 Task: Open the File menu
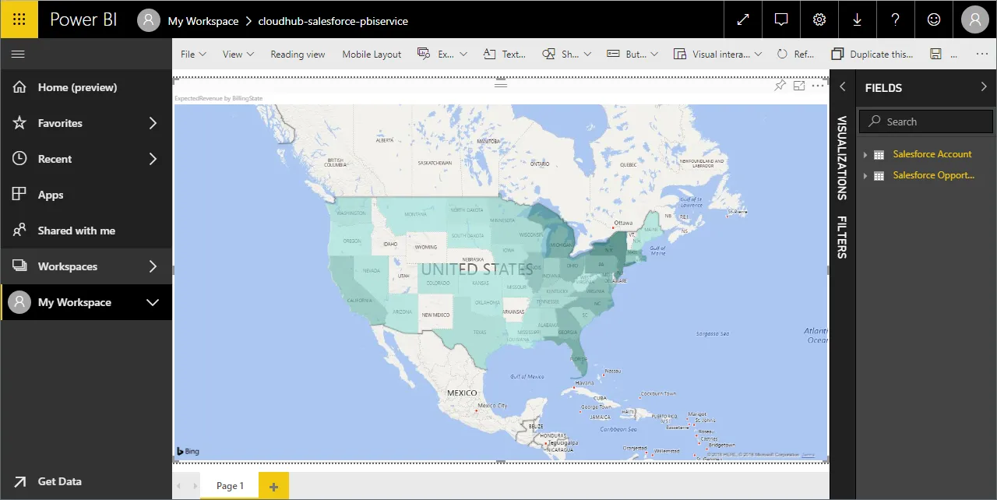[x=192, y=54]
